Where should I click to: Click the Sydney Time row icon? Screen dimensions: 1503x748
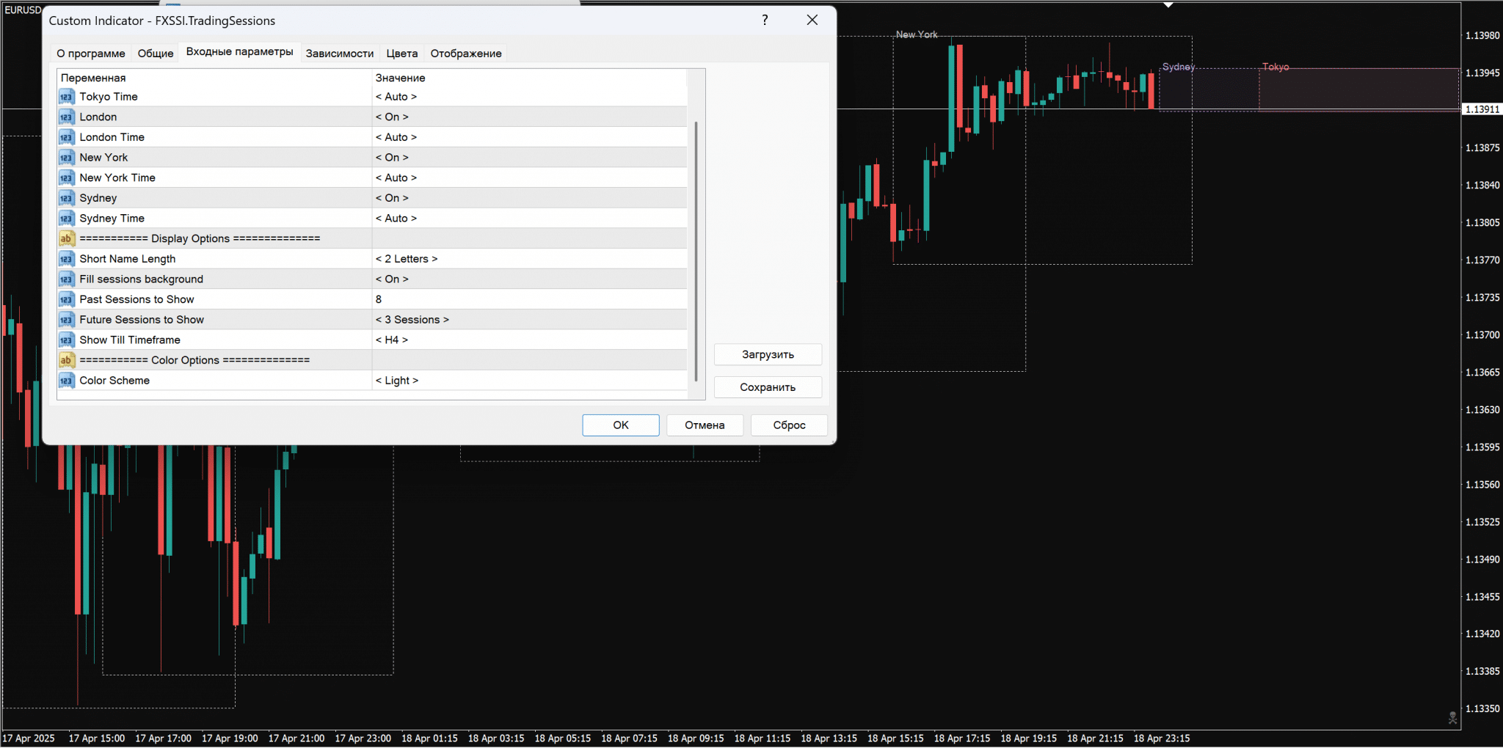coord(66,219)
